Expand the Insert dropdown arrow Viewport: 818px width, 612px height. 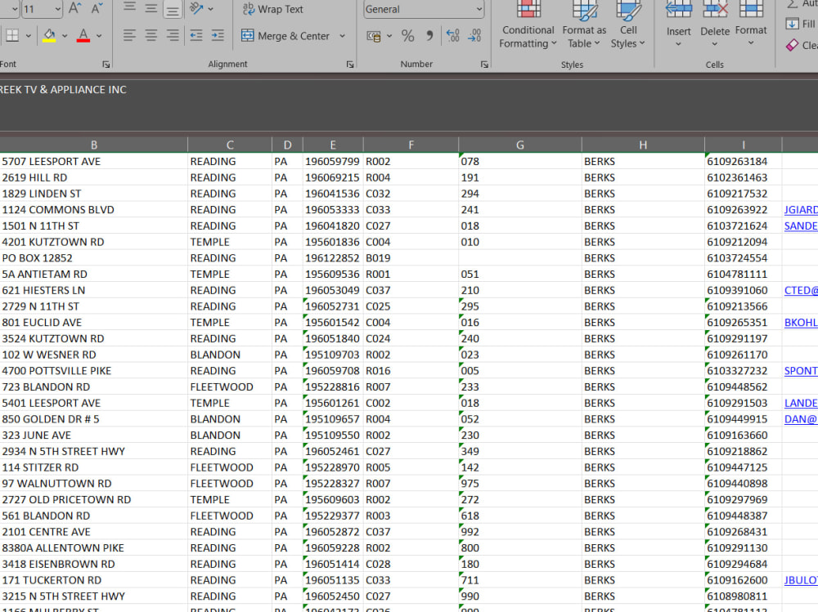(x=678, y=44)
